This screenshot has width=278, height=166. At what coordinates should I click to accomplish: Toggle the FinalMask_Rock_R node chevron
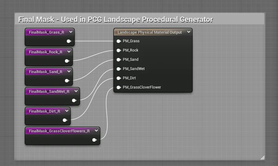(x=69, y=52)
